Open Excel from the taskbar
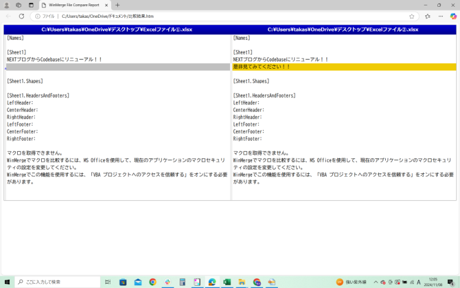The width and height of the screenshot is (460, 288). tap(226, 282)
